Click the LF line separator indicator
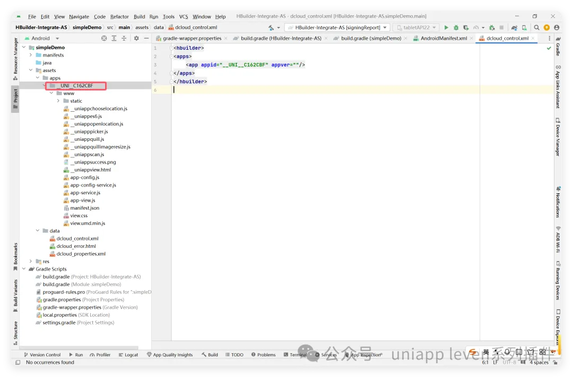573x377 pixels. point(496,362)
